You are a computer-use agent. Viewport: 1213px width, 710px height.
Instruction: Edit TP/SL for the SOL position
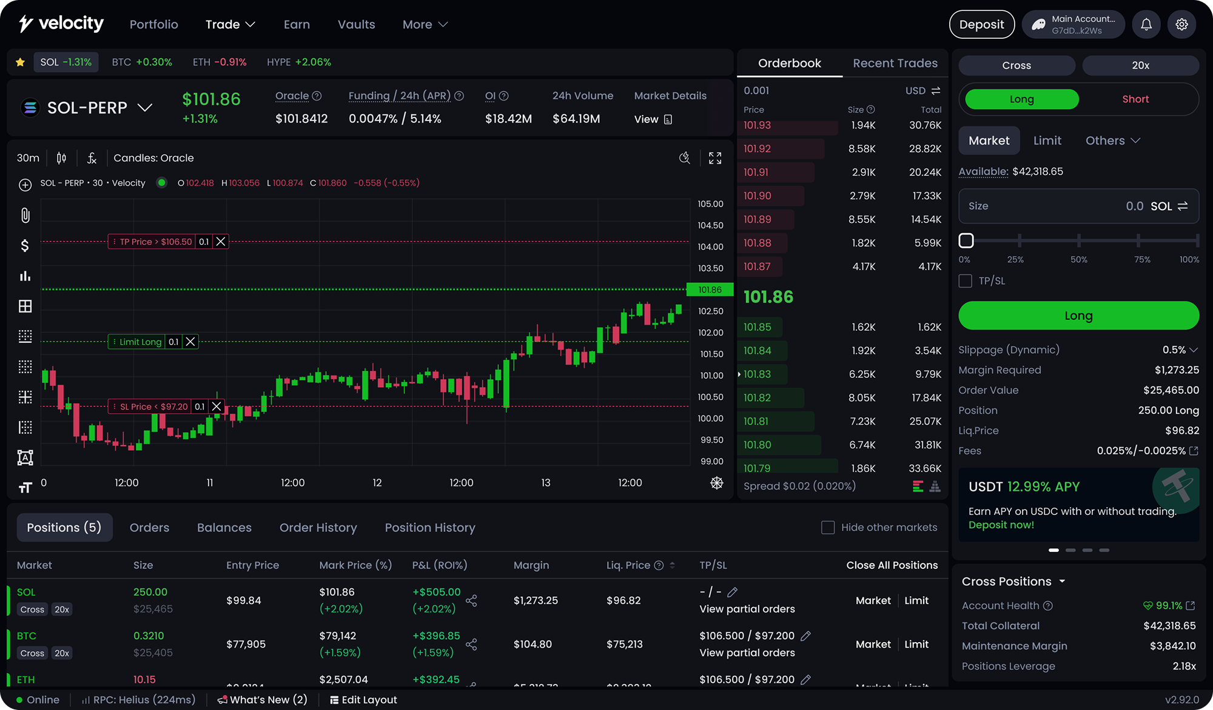click(x=733, y=592)
